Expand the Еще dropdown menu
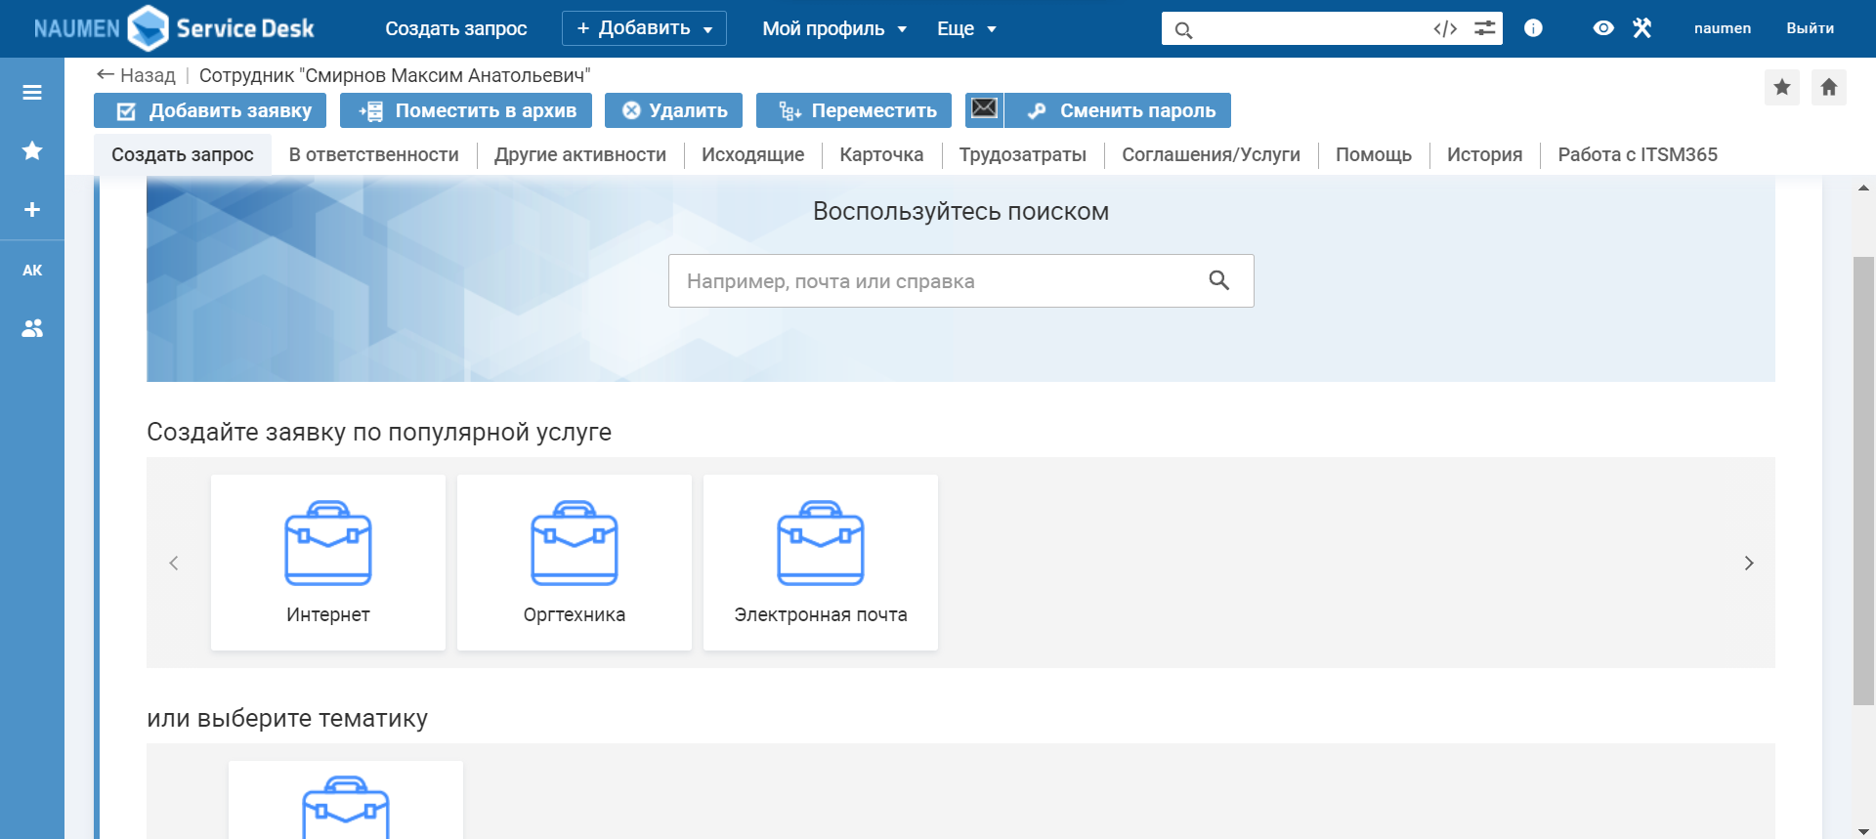The height and width of the screenshot is (839, 1876). click(965, 28)
